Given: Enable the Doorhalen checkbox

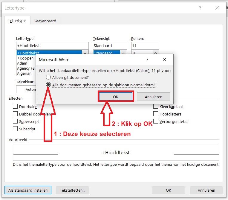Looking at the screenshot, I should (x=15, y=106).
